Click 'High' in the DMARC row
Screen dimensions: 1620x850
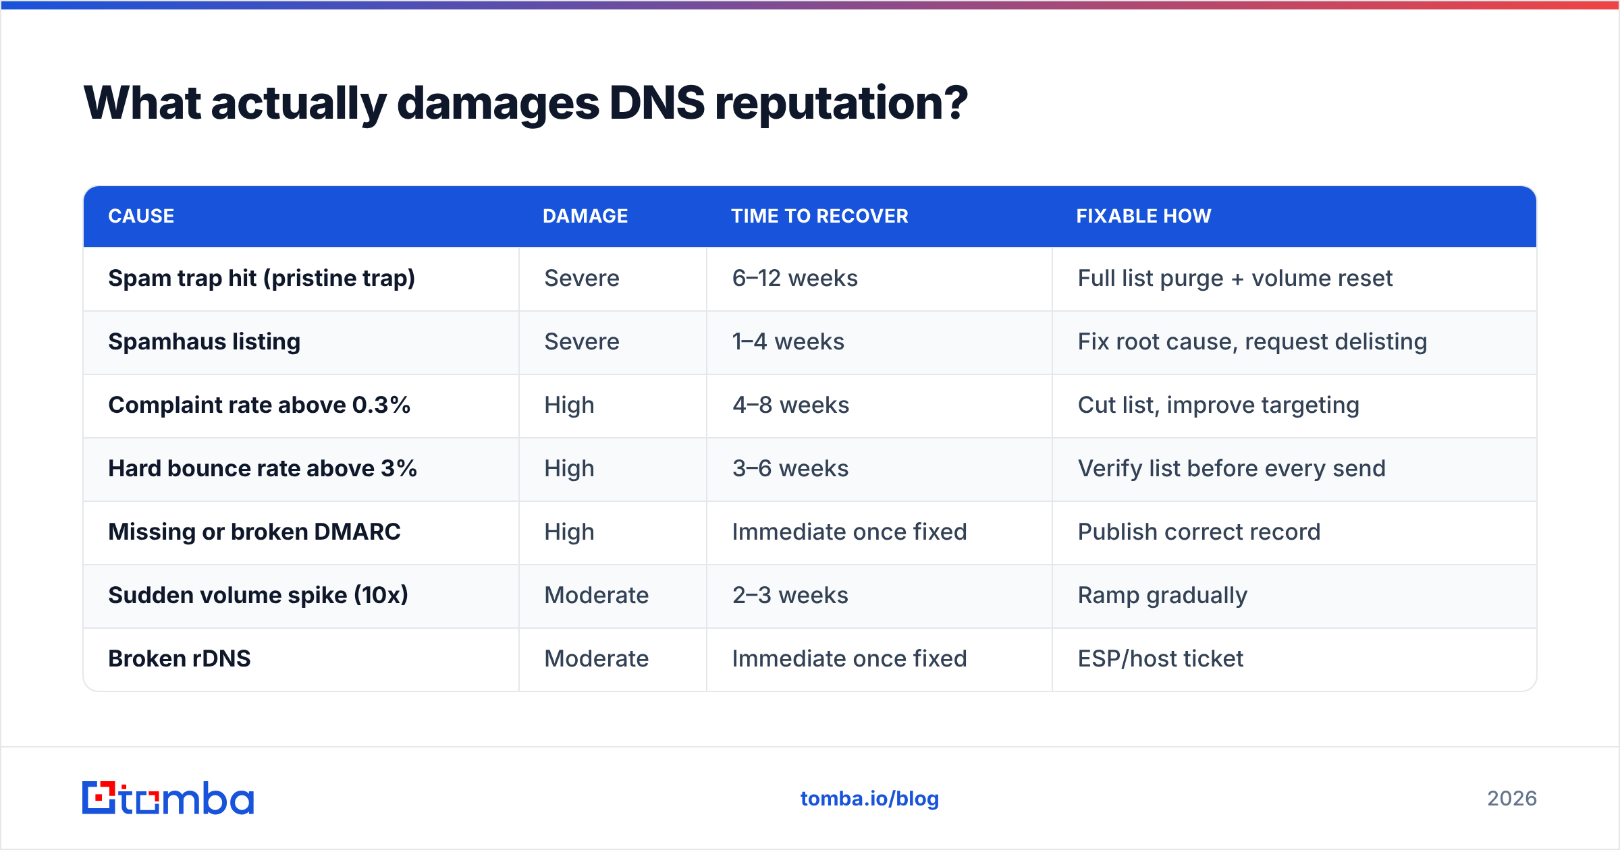[x=569, y=532]
